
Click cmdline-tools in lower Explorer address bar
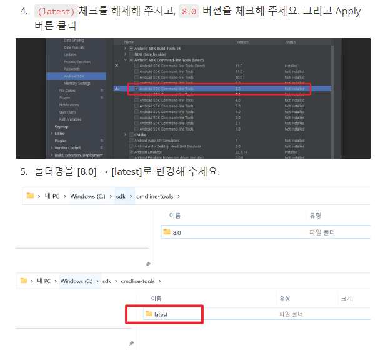point(137,281)
